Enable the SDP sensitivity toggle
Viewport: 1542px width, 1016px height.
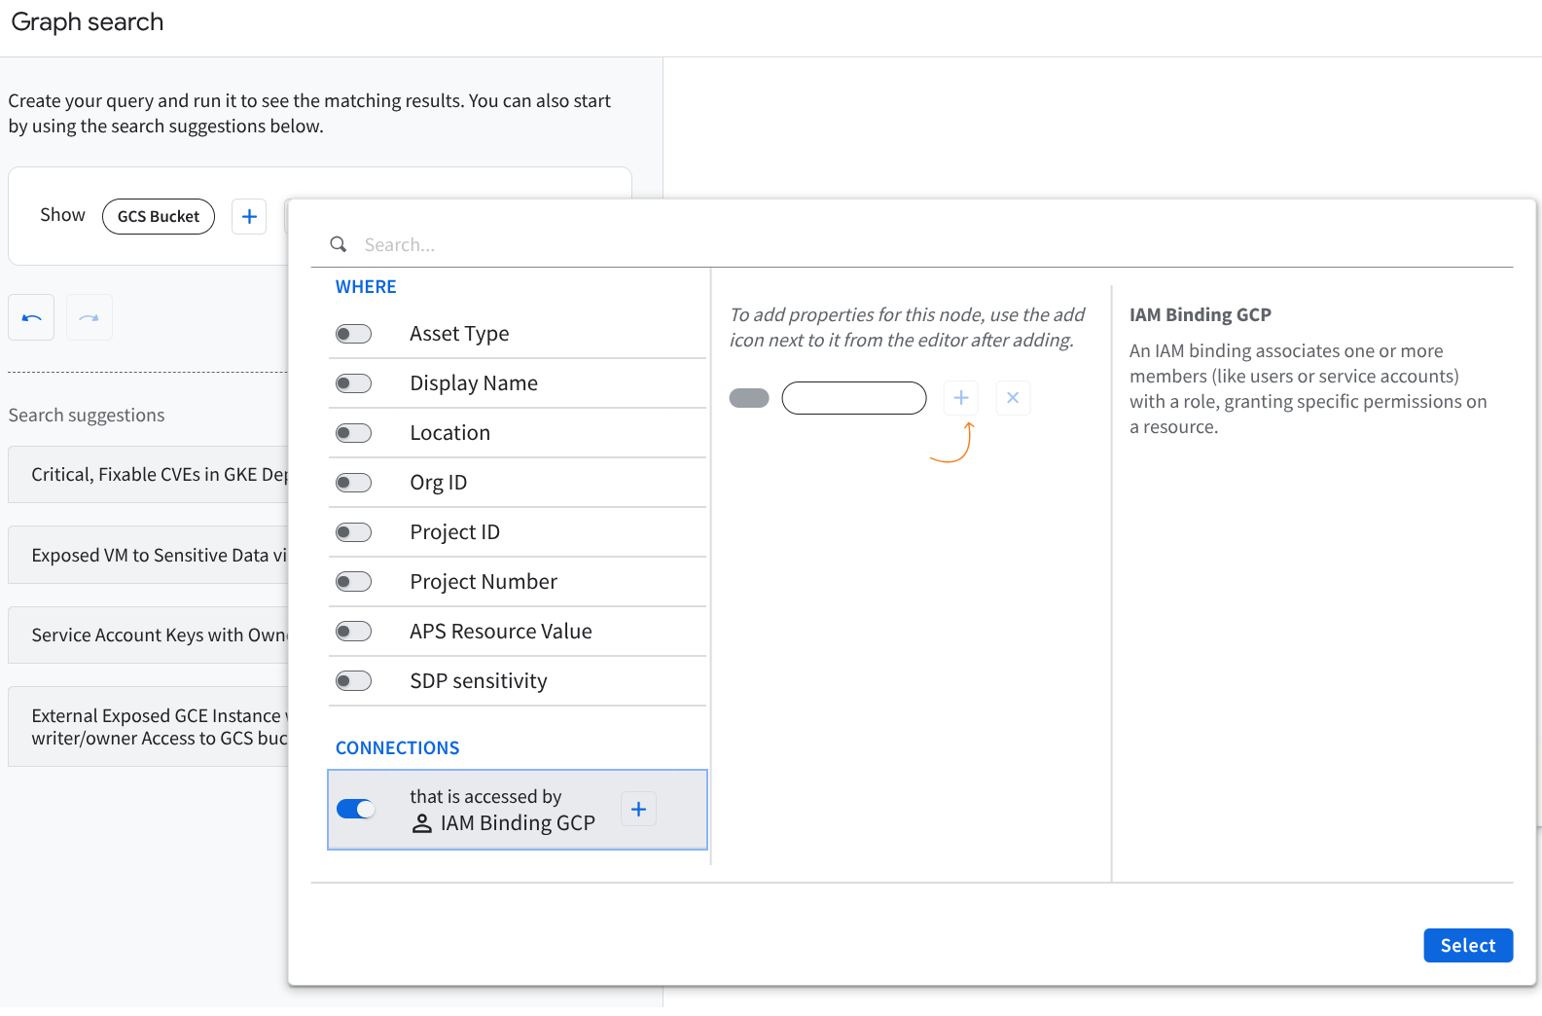tap(353, 681)
